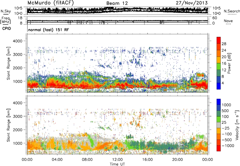Click the 60 tick on the Nave axis
Image resolution: width=240 pixels, height=166 pixels.
click(214, 18)
